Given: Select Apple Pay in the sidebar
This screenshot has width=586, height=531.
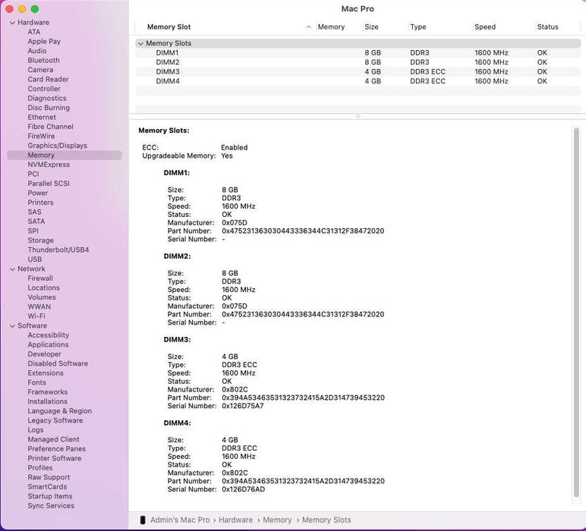Looking at the screenshot, I should click(x=44, y=41).
